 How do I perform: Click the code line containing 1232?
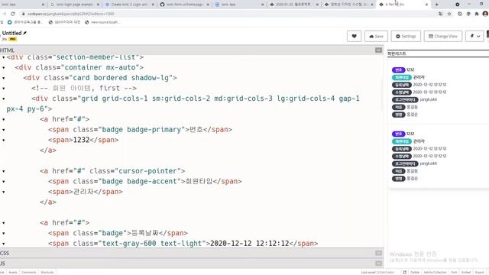83,140
